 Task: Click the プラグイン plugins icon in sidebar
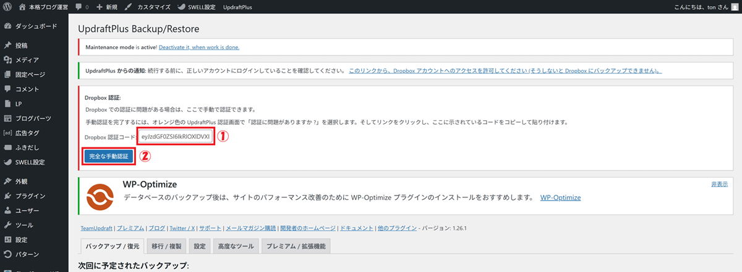[x=7, y=196]
